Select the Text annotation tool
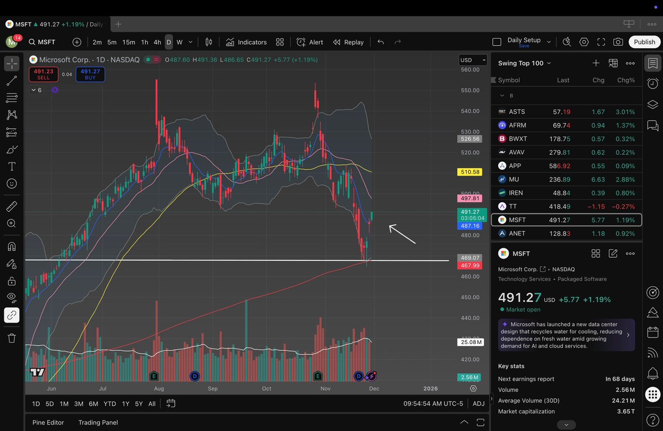This screenshot has height=431, width=663. pos(12,166)
